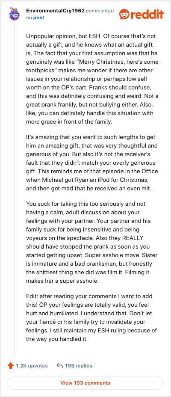Screen dimensions: 171x397
Task: Click the gray "commented" text in header
Action: tap(100, 11)
